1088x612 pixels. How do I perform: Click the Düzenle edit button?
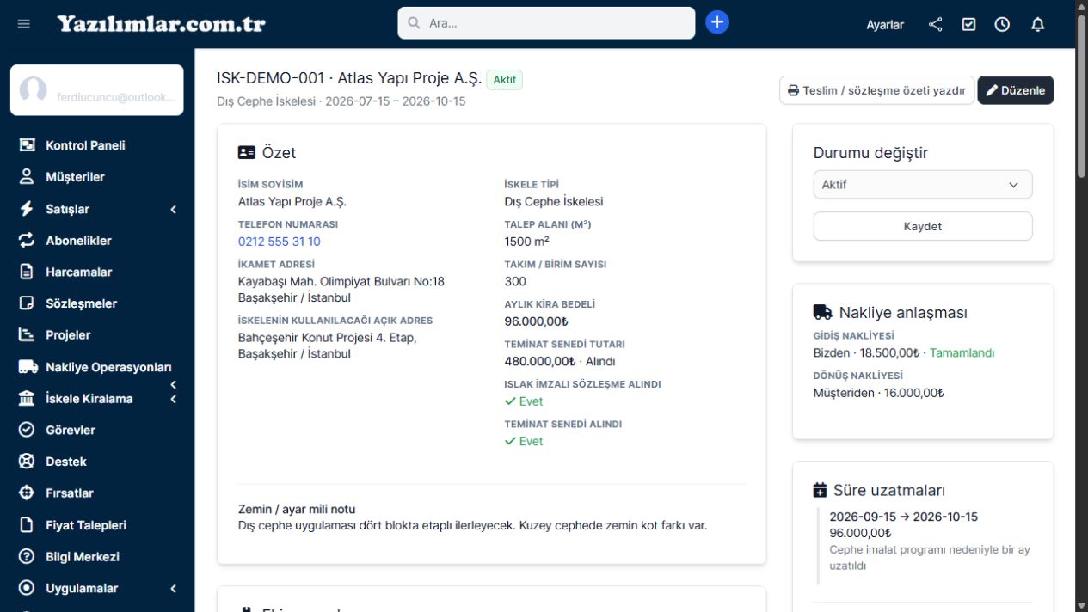point(1016,90)
